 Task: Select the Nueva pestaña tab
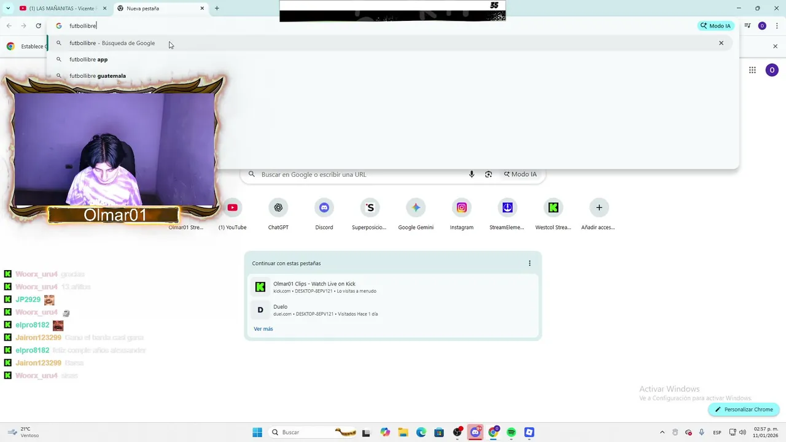[x=161, y=9]
